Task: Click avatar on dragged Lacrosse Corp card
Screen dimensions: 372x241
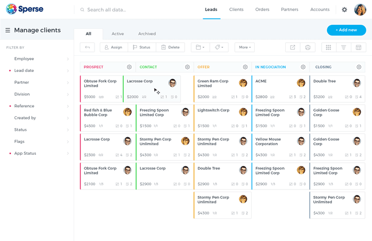Action: click(172, 83)
